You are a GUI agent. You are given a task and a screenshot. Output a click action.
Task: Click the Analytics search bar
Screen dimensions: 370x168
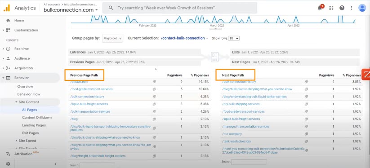(x=179, y=8)
